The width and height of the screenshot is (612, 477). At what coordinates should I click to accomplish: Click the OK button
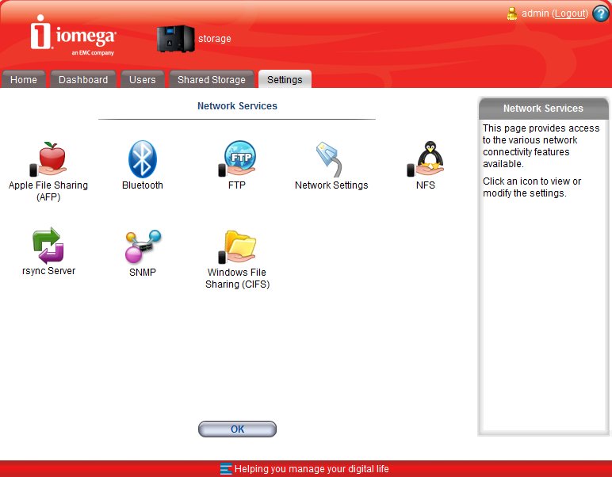click(x=237, y=429)
